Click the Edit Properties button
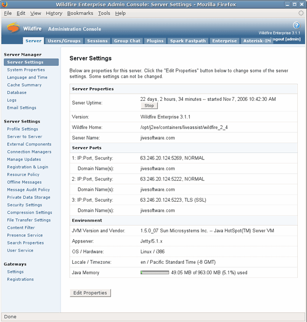This screenshot has width=307, height=322. [91, 293]
